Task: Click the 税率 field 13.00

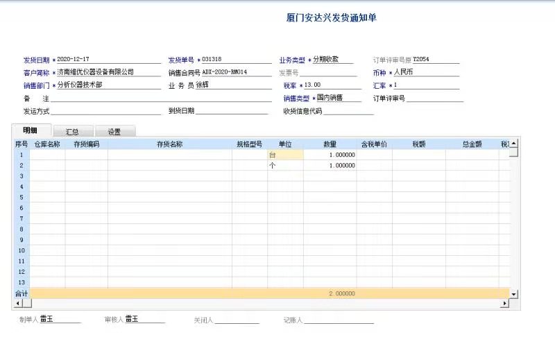Action: click(332, 85)
